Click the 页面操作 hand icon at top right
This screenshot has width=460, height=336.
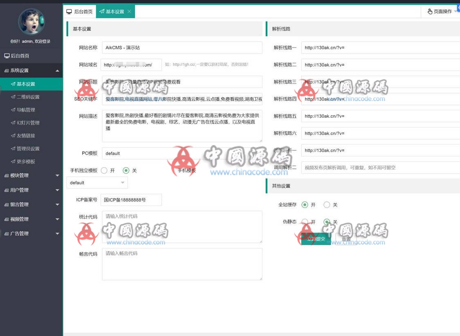point(430,11)
